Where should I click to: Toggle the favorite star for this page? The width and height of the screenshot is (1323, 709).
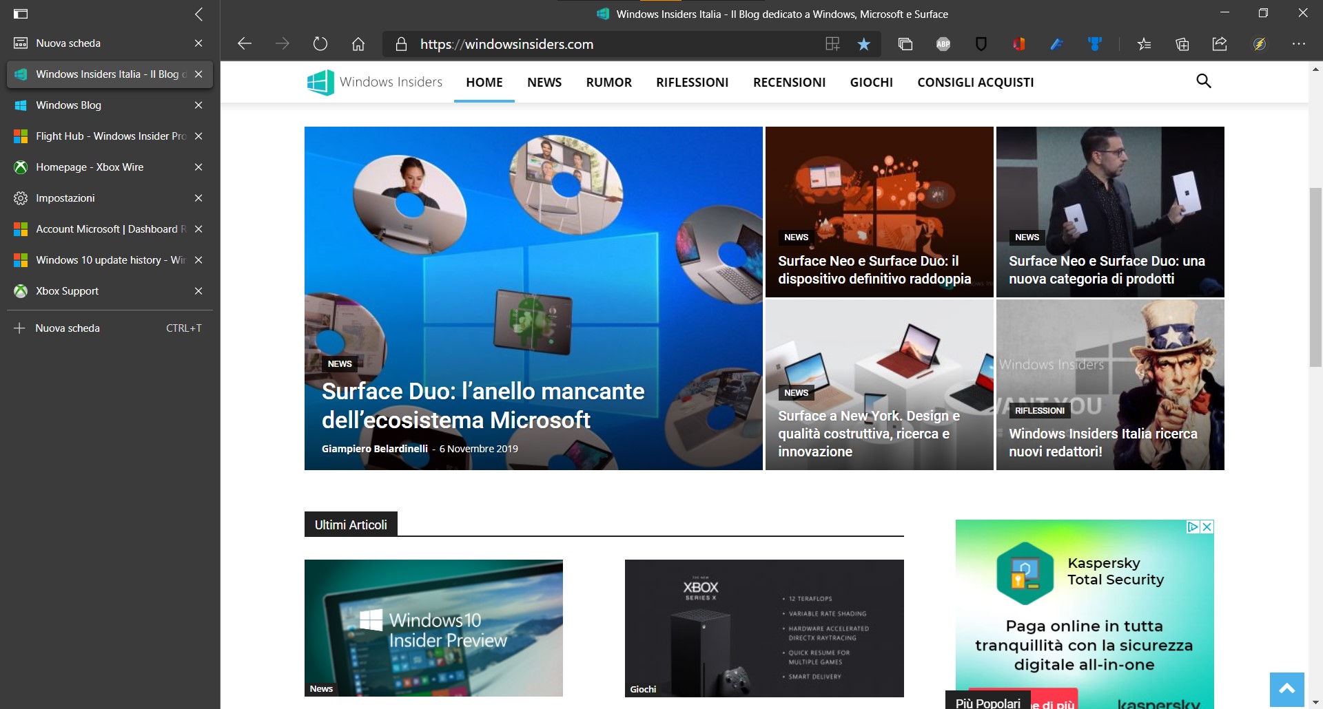coord(863,44)
